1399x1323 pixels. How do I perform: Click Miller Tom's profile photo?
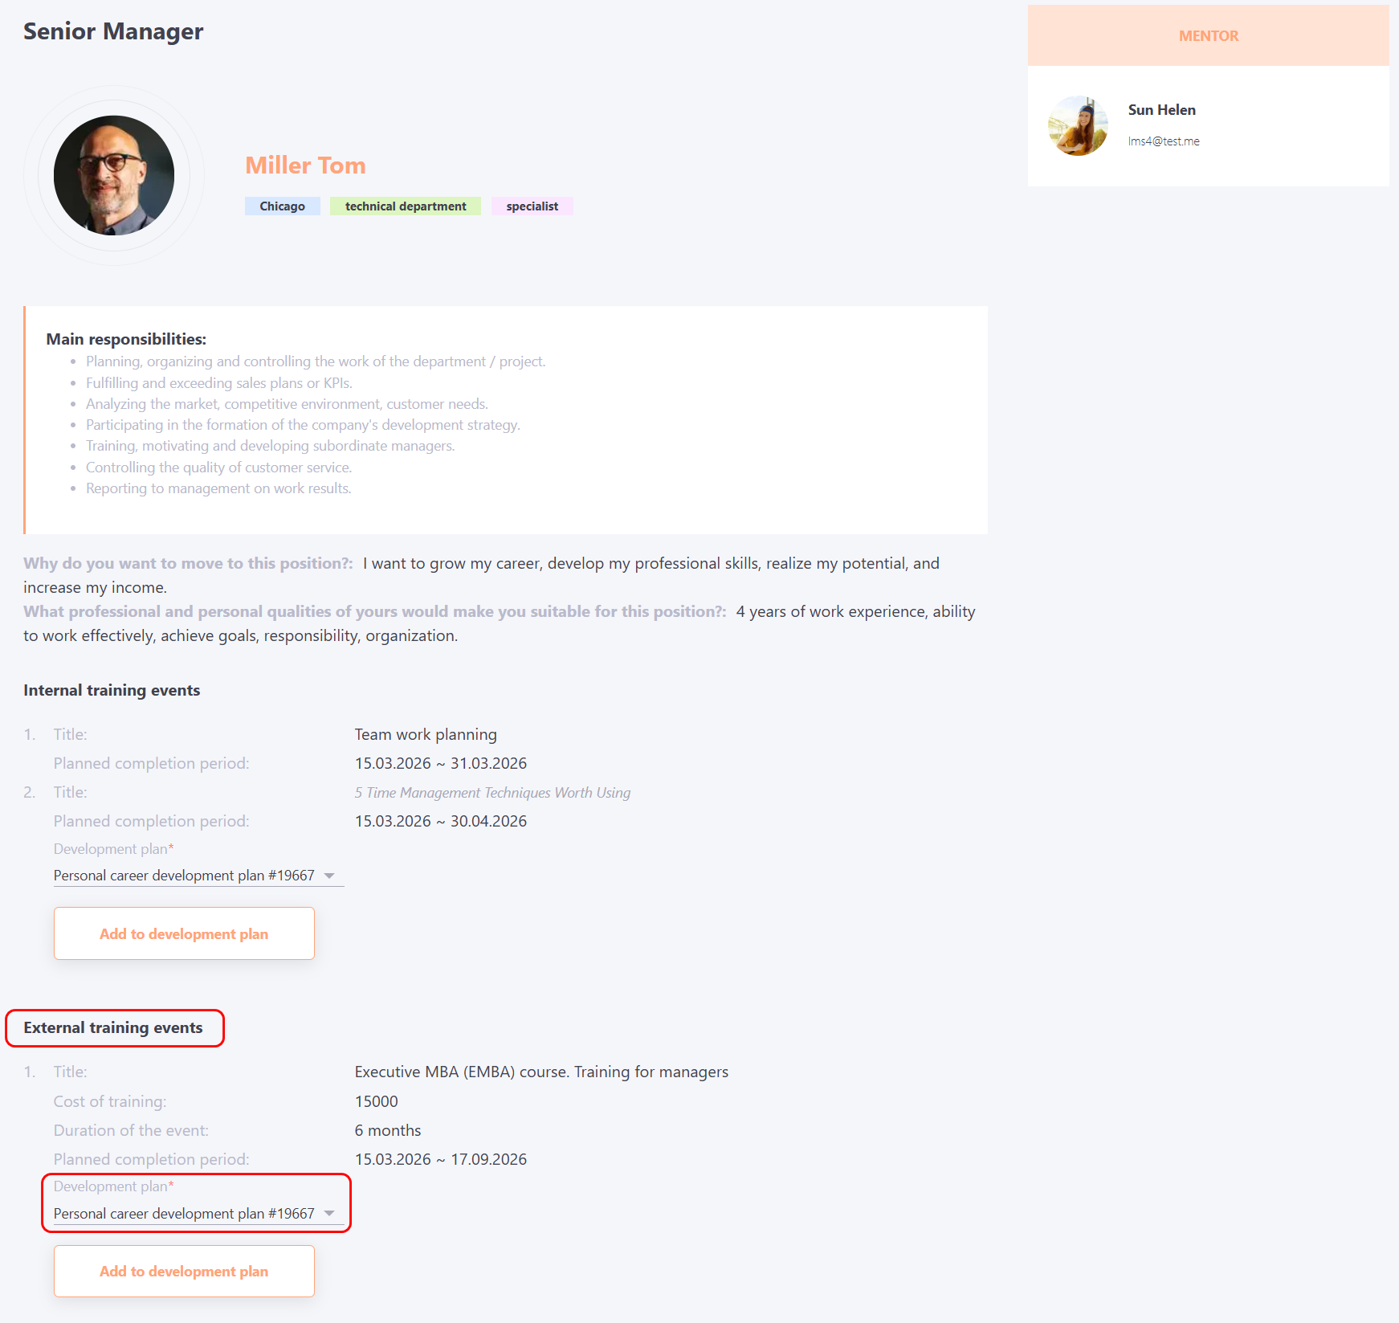[x=114, y=175]
